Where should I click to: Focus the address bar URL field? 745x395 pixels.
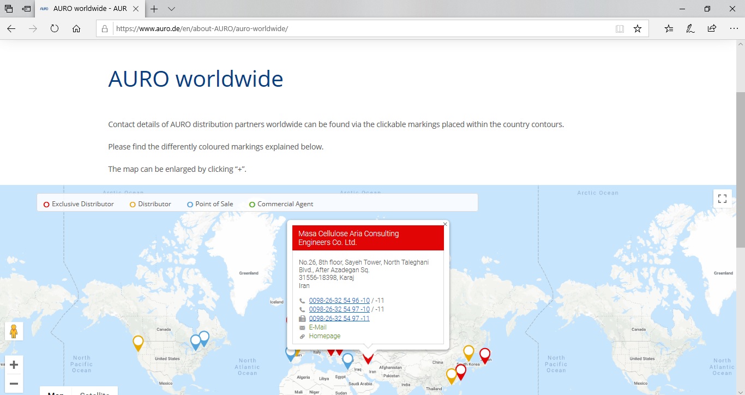tap(360, 29)
